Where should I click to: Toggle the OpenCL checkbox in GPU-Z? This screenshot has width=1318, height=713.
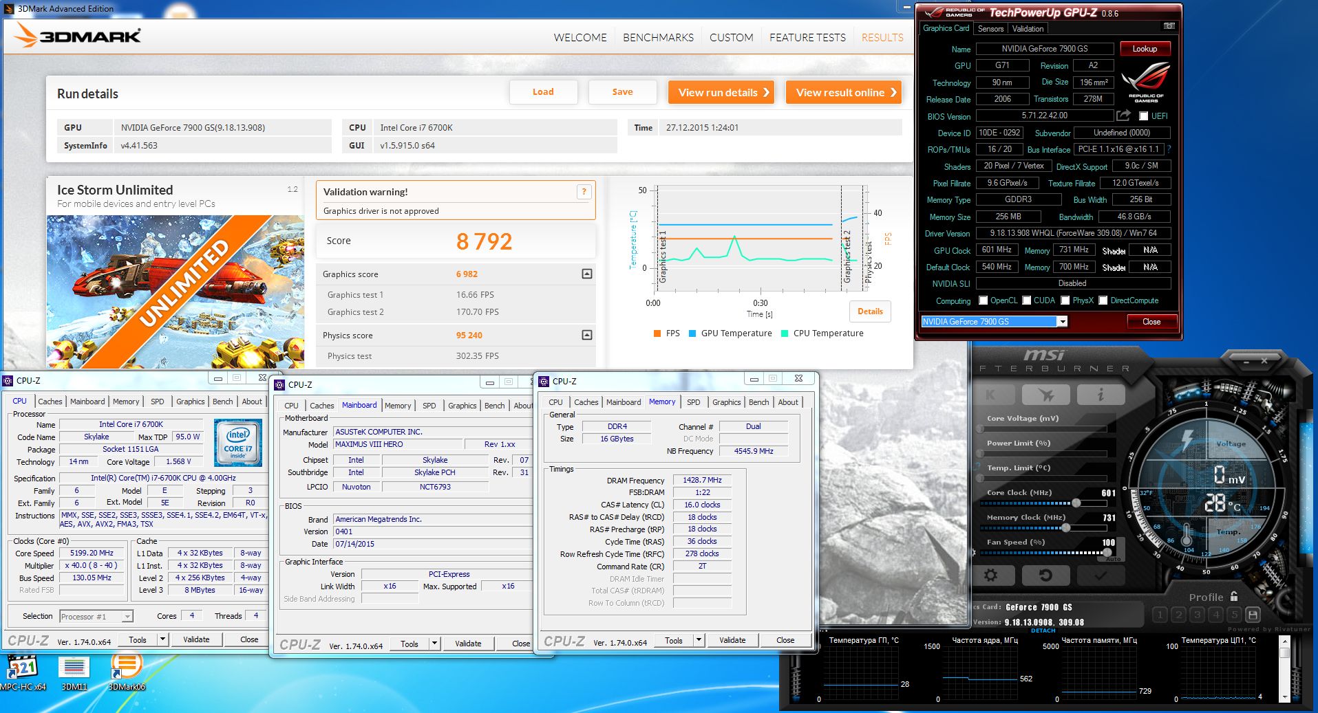click(983, 300)
